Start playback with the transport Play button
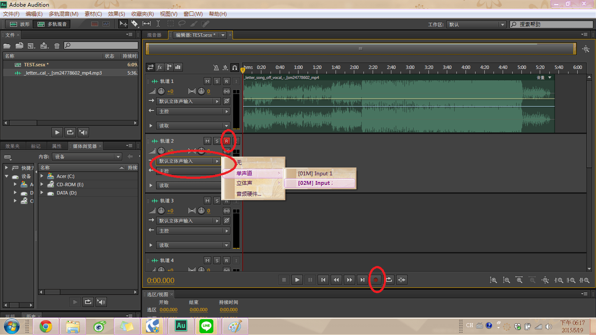Screen dimensions: 596x335 click(297, 280)
